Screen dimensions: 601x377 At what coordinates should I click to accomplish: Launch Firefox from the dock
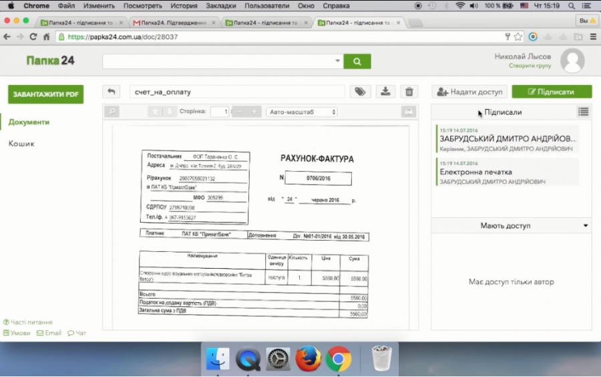point(308,359)
